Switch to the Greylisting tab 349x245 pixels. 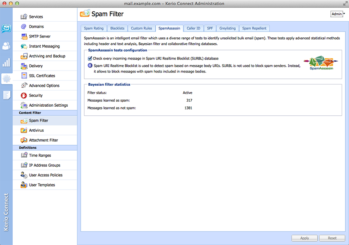click(227, 28)
